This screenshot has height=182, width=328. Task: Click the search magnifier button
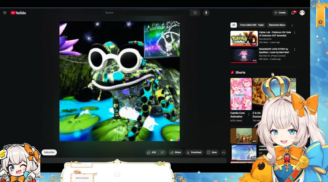(195, 13)
